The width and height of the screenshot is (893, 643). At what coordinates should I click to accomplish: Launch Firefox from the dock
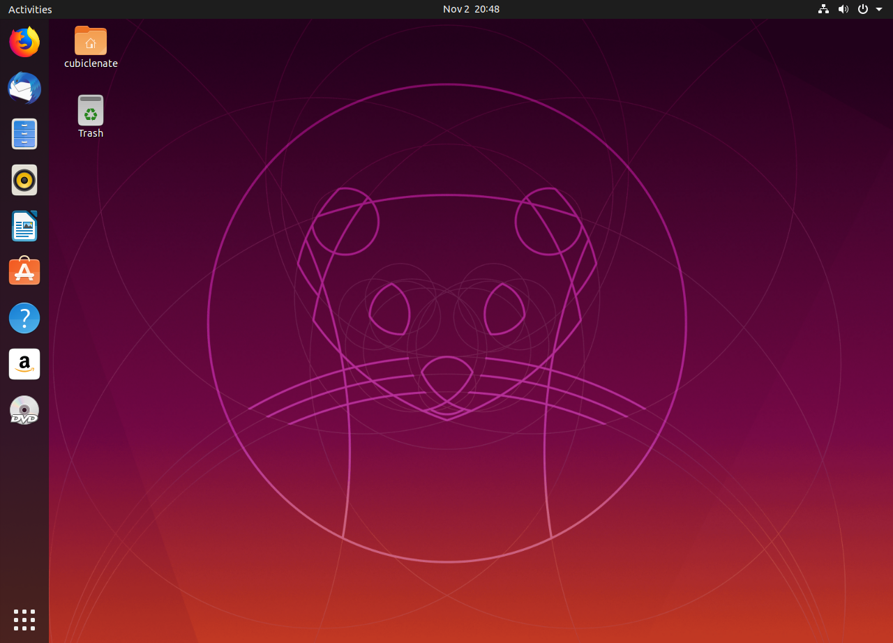pos(24,42)
